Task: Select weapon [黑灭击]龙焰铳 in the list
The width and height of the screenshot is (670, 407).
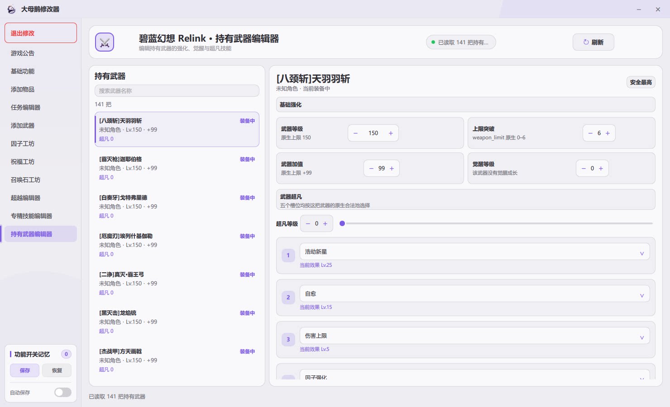Action: click(177, 322)
